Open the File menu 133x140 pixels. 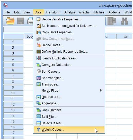(x=7, y=12)
